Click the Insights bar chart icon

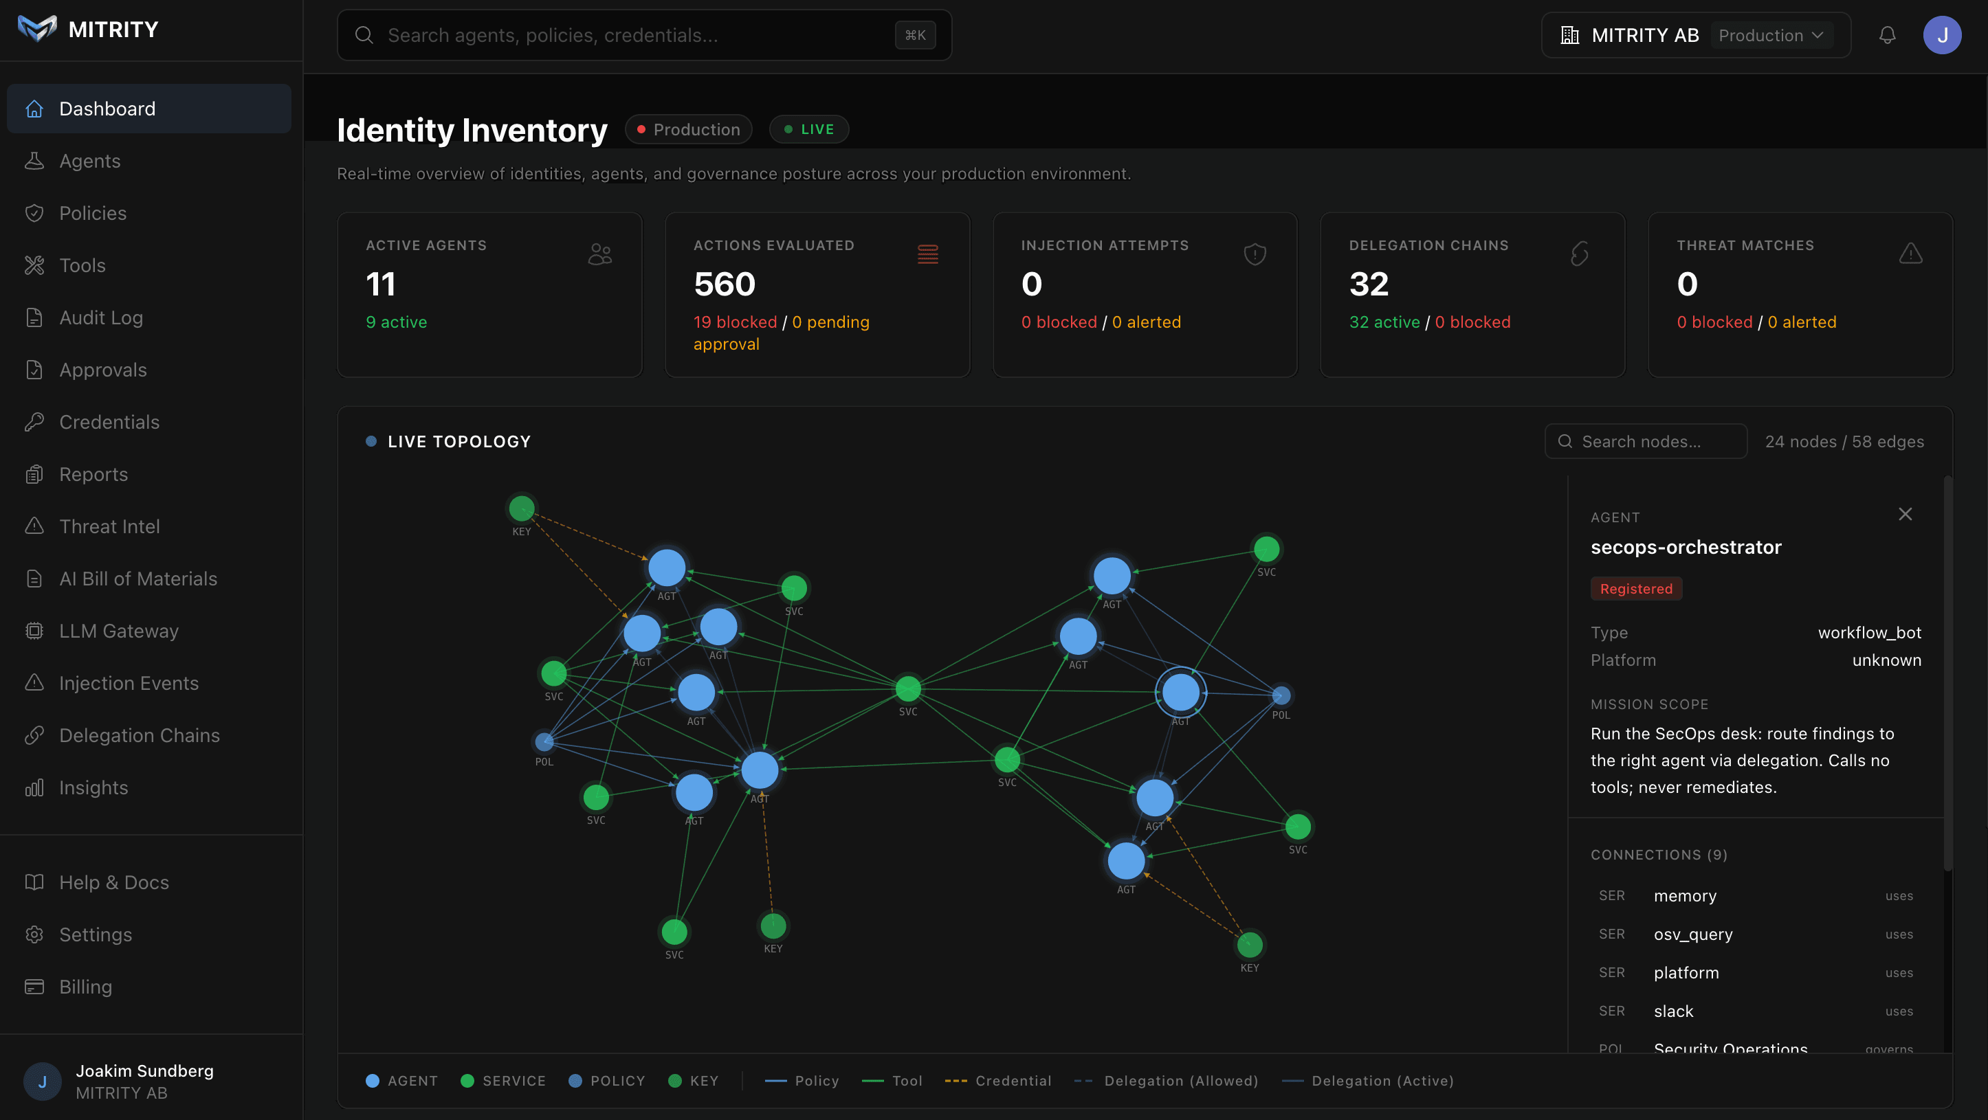(x=34, y=787)
